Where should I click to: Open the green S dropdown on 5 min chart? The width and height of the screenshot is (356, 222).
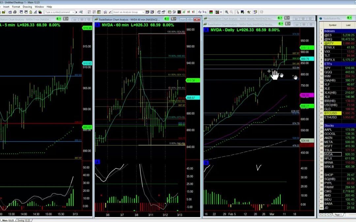point(58,19)
